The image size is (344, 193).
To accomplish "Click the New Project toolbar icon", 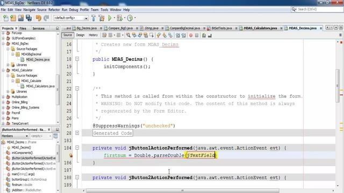I will (13, 18).
